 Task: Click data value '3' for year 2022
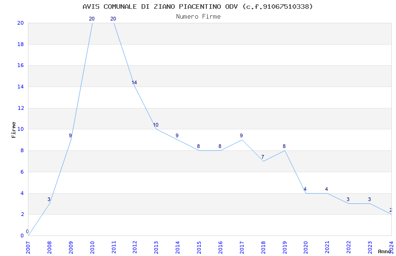(348, 199)
